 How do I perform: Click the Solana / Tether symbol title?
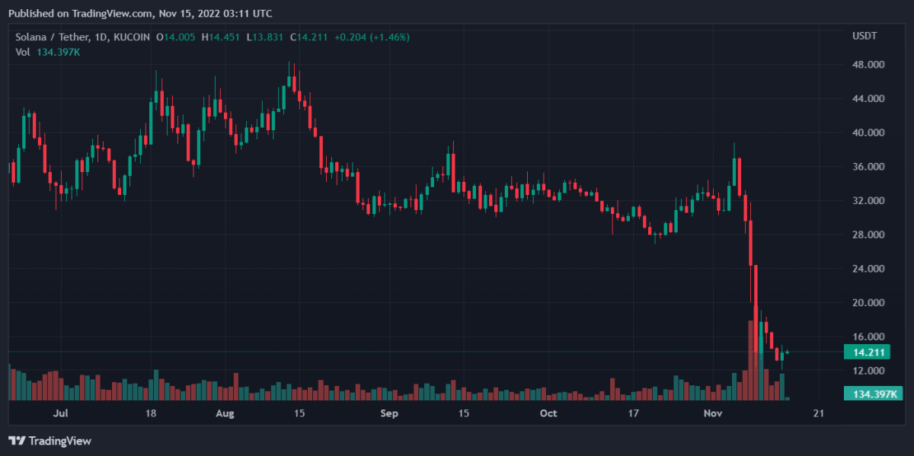pyautogui.click(x=57, y=37)
